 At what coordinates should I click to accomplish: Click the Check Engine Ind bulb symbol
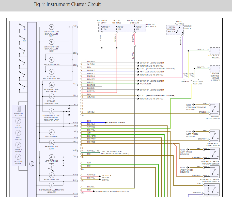(x=52, y=60)
